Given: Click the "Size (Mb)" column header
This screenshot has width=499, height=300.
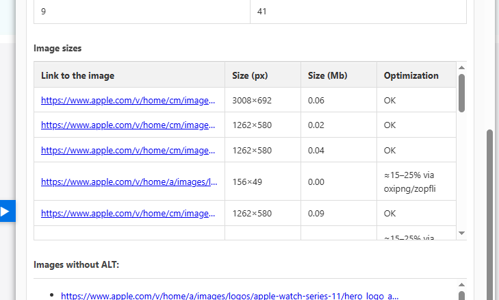Looking at the screenshot, I should pyautogui.click(x=326, y=75).
